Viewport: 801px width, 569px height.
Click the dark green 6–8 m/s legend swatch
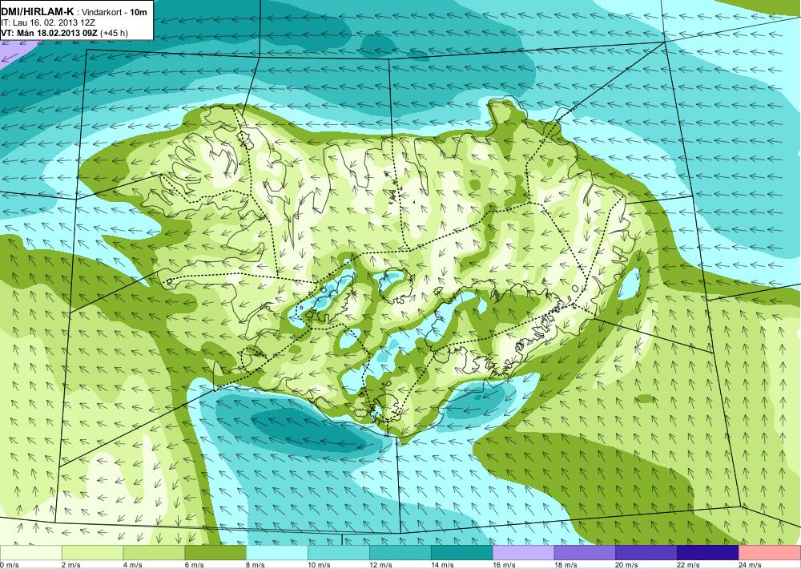pos(215,553)
